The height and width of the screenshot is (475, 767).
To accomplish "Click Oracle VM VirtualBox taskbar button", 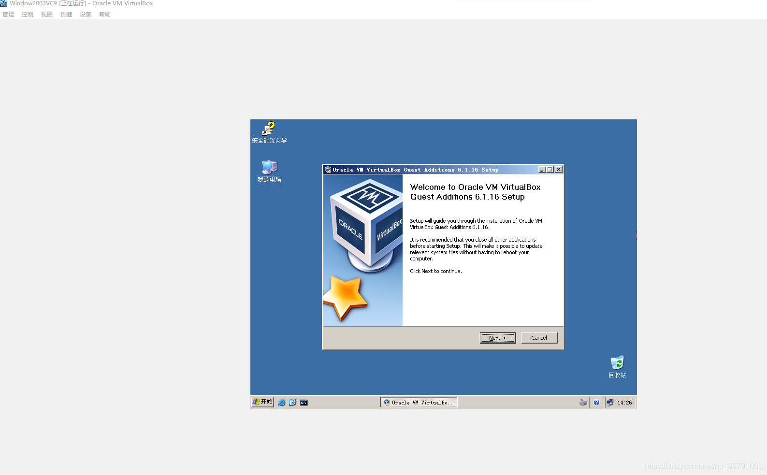I will tap(419, 403).
